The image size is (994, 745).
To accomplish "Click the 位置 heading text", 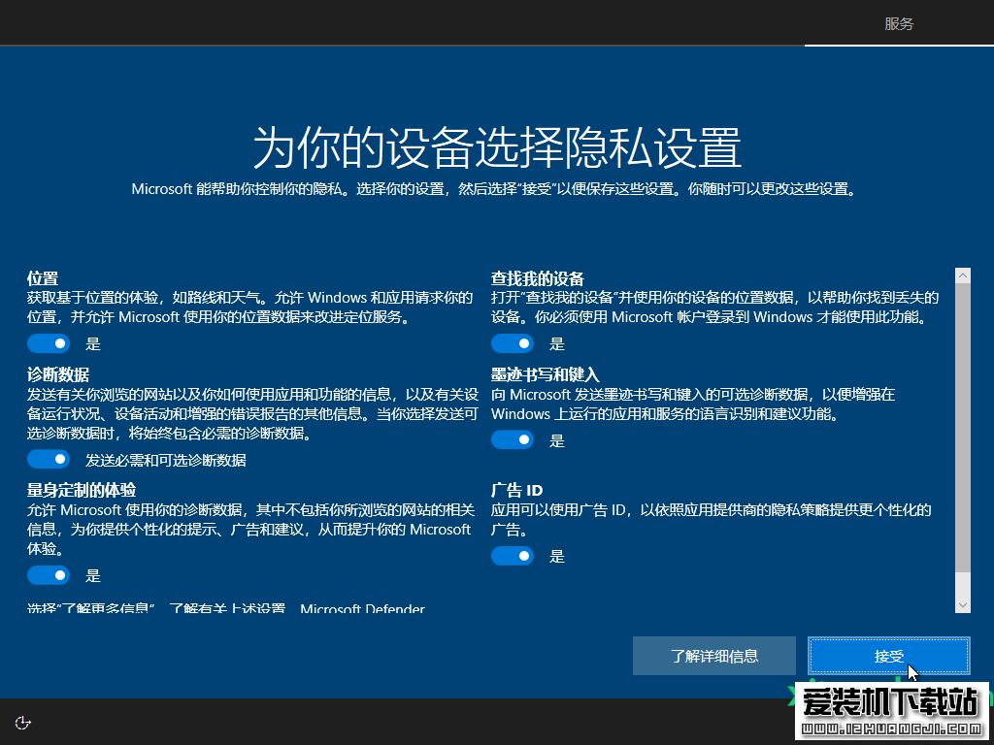I will pyautogui.click(x=43, y=278).
